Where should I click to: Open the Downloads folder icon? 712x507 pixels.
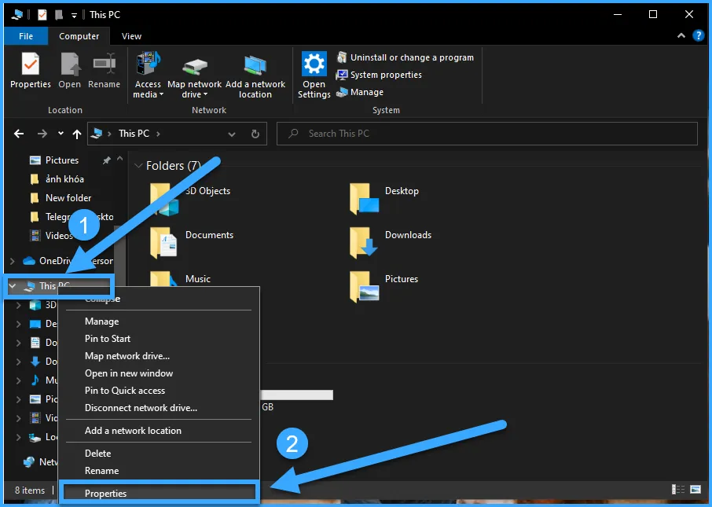click(x=364, y=241)
